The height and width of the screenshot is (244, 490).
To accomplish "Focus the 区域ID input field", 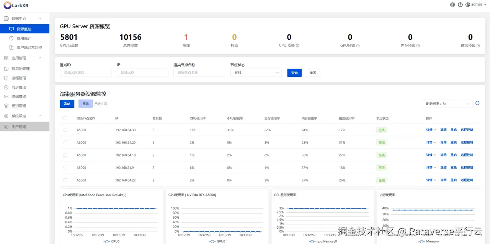I will (86, 73).
